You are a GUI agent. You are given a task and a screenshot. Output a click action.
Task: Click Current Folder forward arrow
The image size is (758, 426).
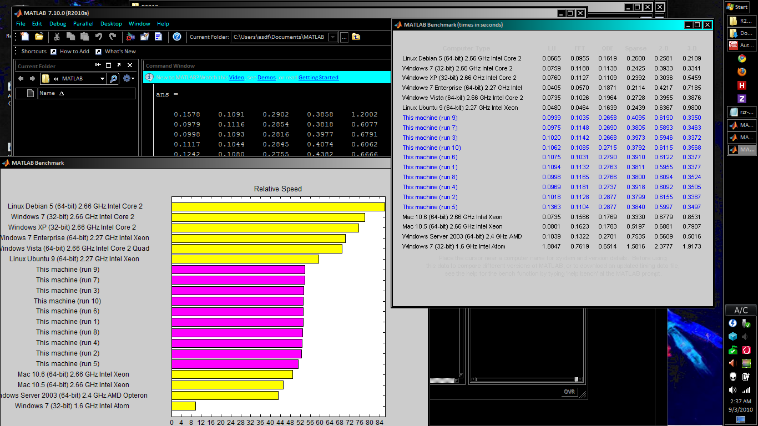point(32,79)
